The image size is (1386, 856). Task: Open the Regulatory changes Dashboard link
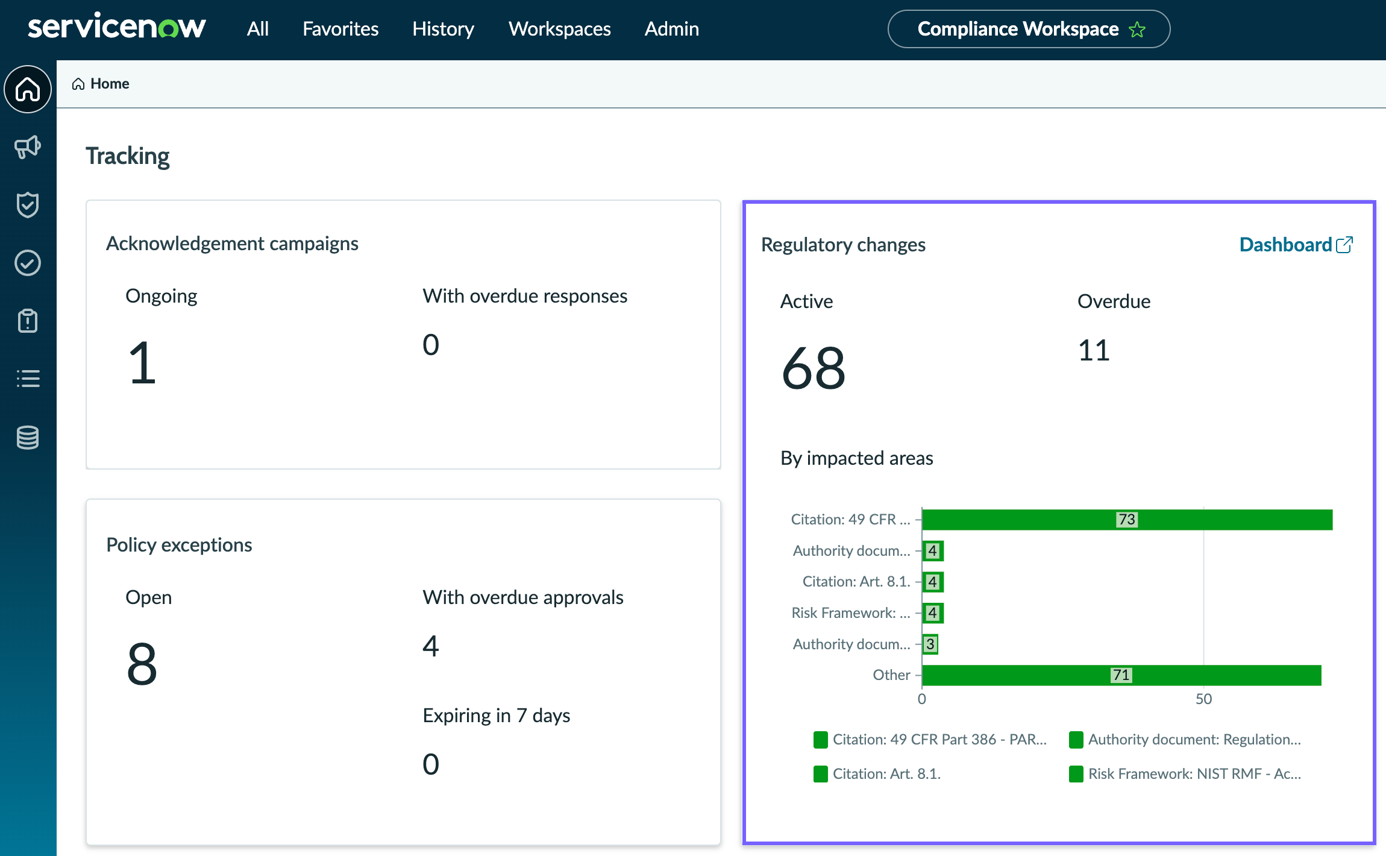tap(1296, 245)
